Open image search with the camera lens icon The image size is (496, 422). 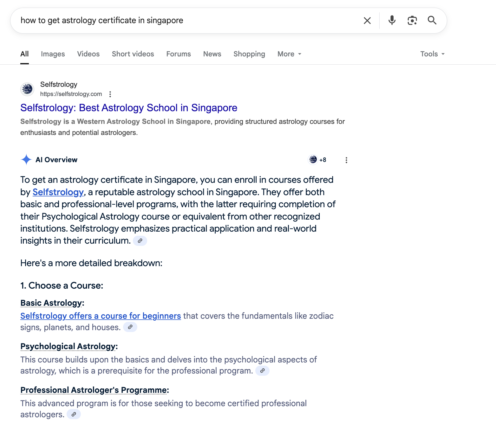pos(412,20)
